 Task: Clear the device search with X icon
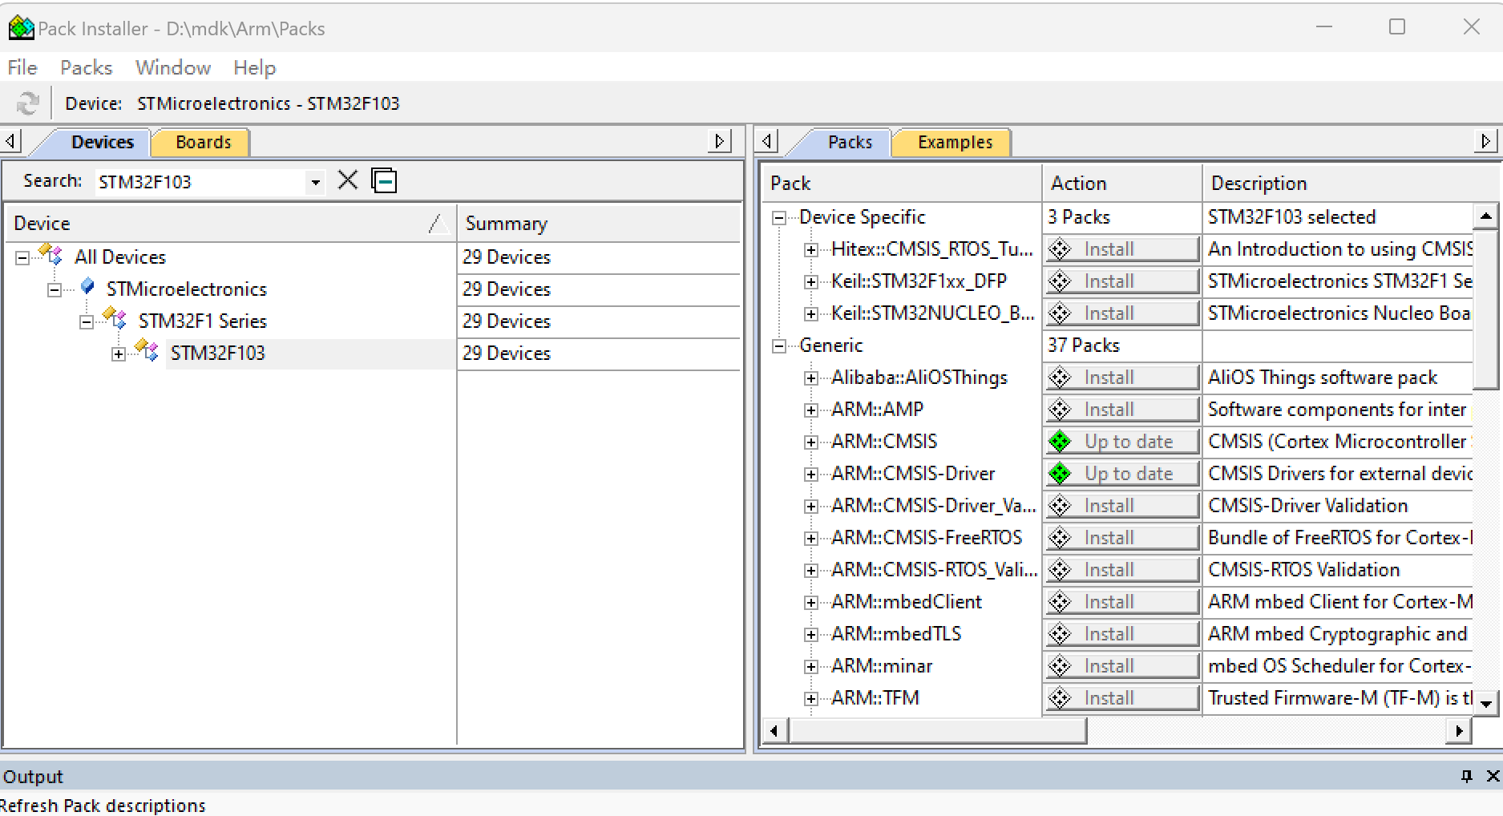pos(348,180)
